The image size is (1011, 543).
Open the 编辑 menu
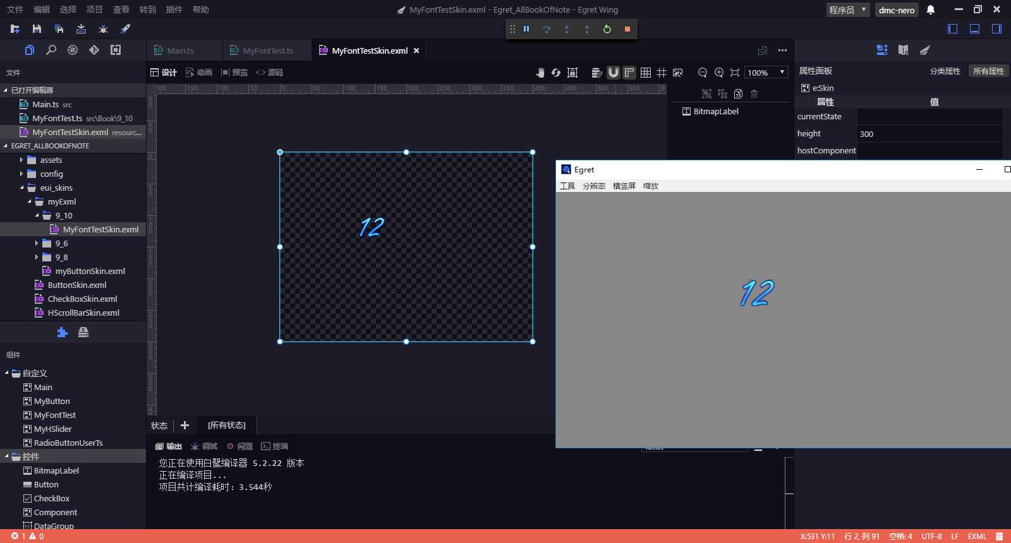click(42, 9)
